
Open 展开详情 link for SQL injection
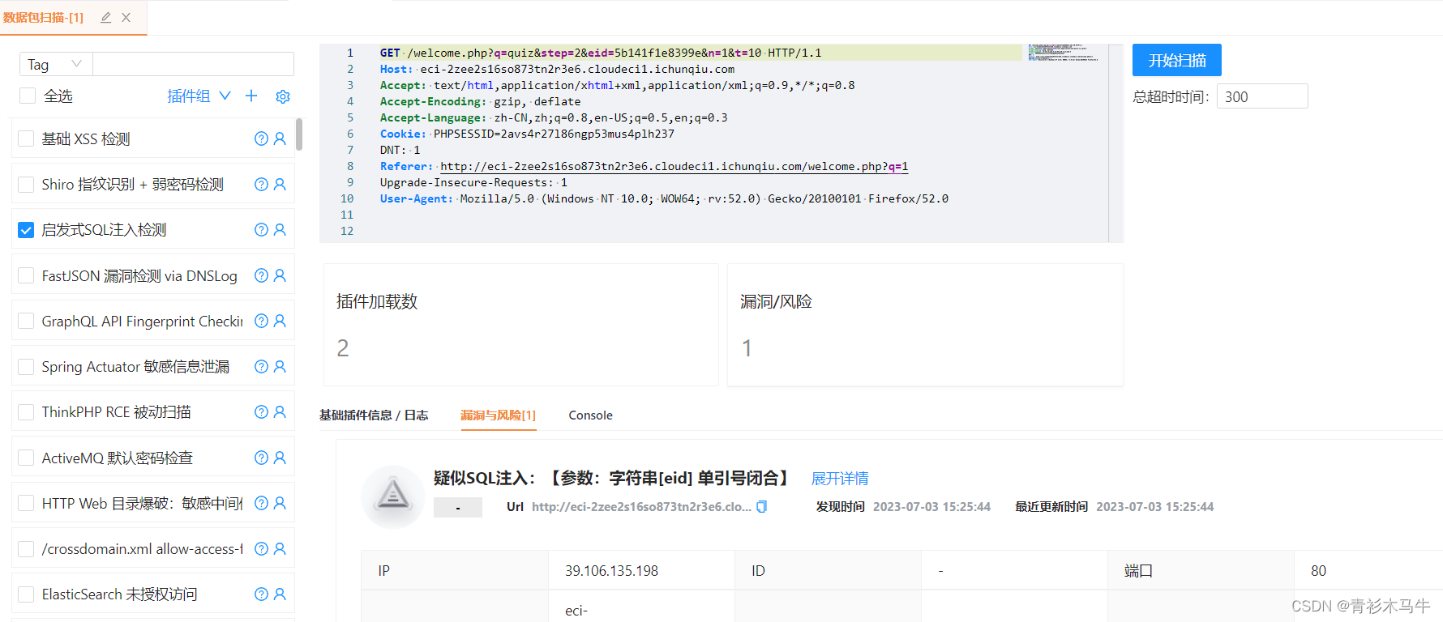840,478
